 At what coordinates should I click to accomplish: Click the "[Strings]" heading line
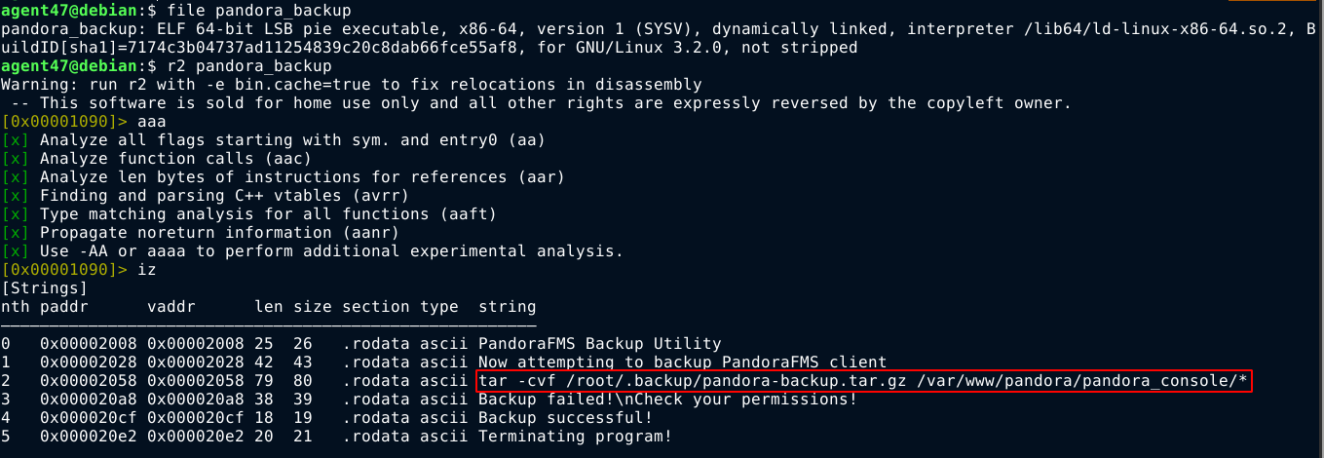(45, 288)
